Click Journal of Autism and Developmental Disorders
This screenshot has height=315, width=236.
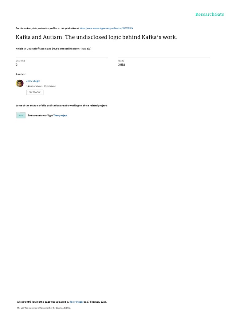pyautogui.click(x=53, y=49)
